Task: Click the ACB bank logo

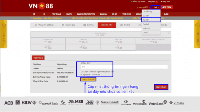Action: 9,103
